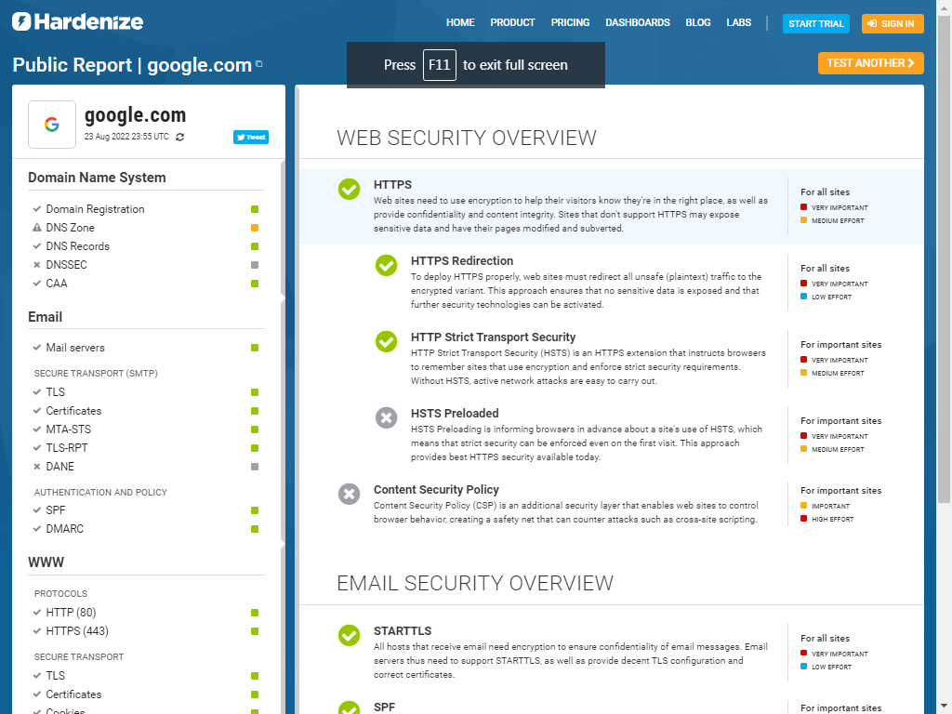952x714 pixels.
Task: Click the green status square for CAA
Action: 255,284
